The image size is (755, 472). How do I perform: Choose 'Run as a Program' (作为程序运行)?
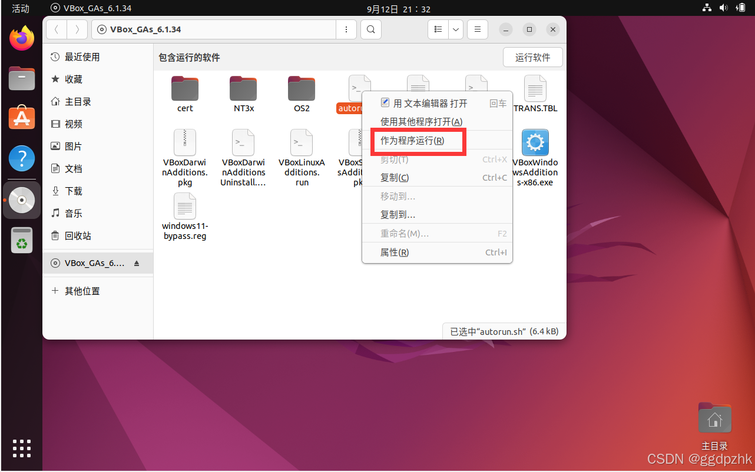[437, 141]
